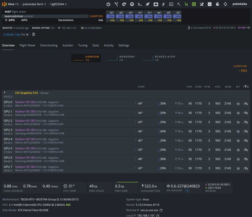Select the BLAKE3-ALPH algorithm chart

click(159, 58)
